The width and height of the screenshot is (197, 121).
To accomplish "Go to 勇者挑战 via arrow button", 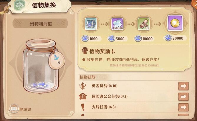I will (183, 86).
